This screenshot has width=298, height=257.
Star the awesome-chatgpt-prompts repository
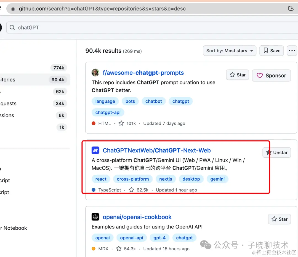tap(237, 75)
